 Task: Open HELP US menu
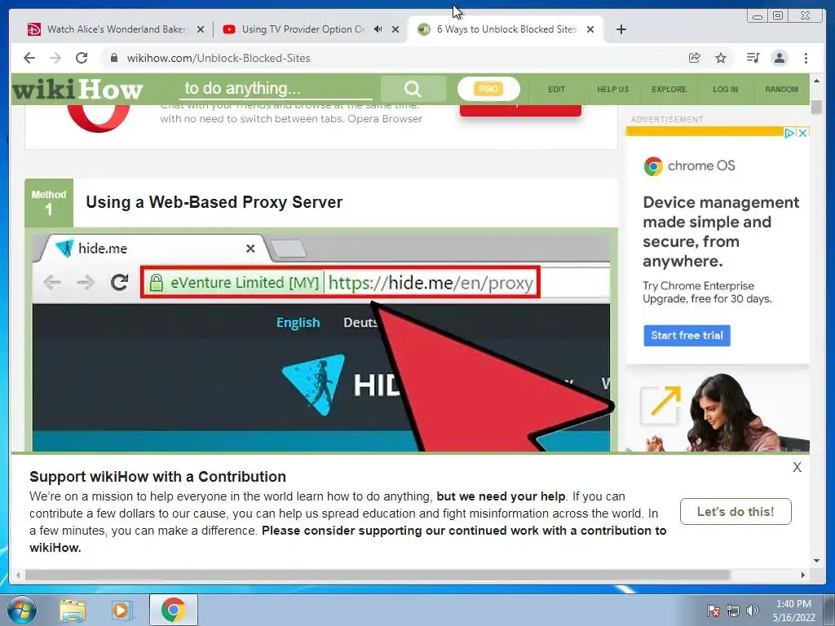[x=613, y=90]
